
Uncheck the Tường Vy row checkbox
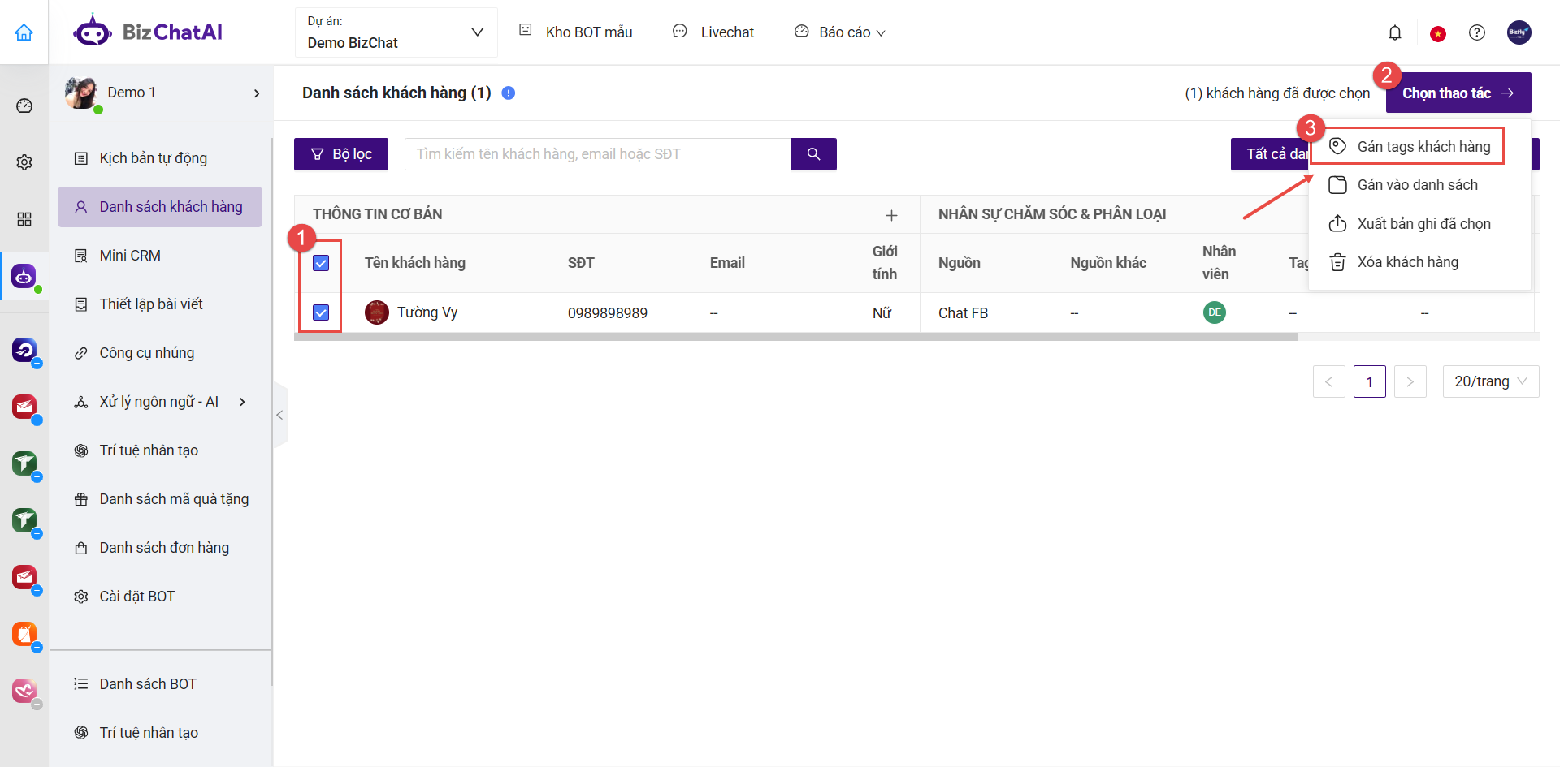[x=321, y=312]
